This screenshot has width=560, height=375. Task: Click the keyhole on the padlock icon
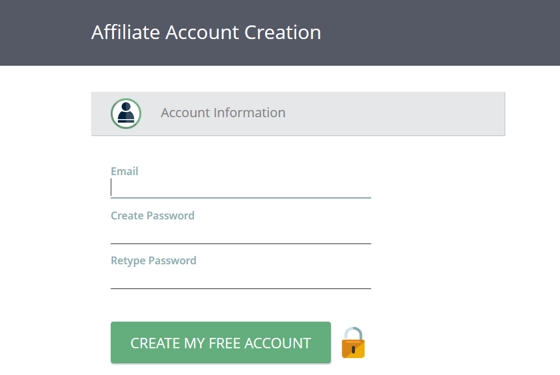click(353, 350)
